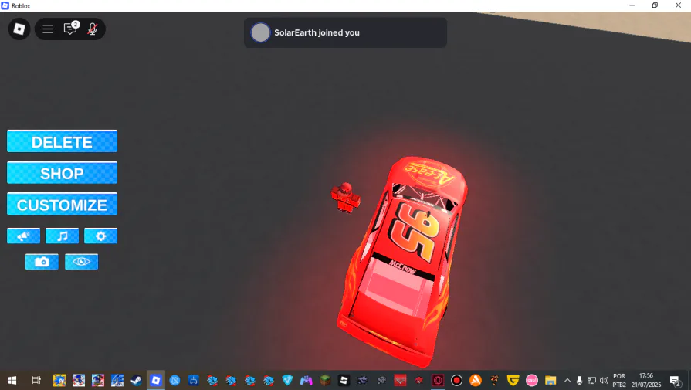Open the Windows Start menu
691x390 pixels.
pyautogui.click(x=12, y=380)
